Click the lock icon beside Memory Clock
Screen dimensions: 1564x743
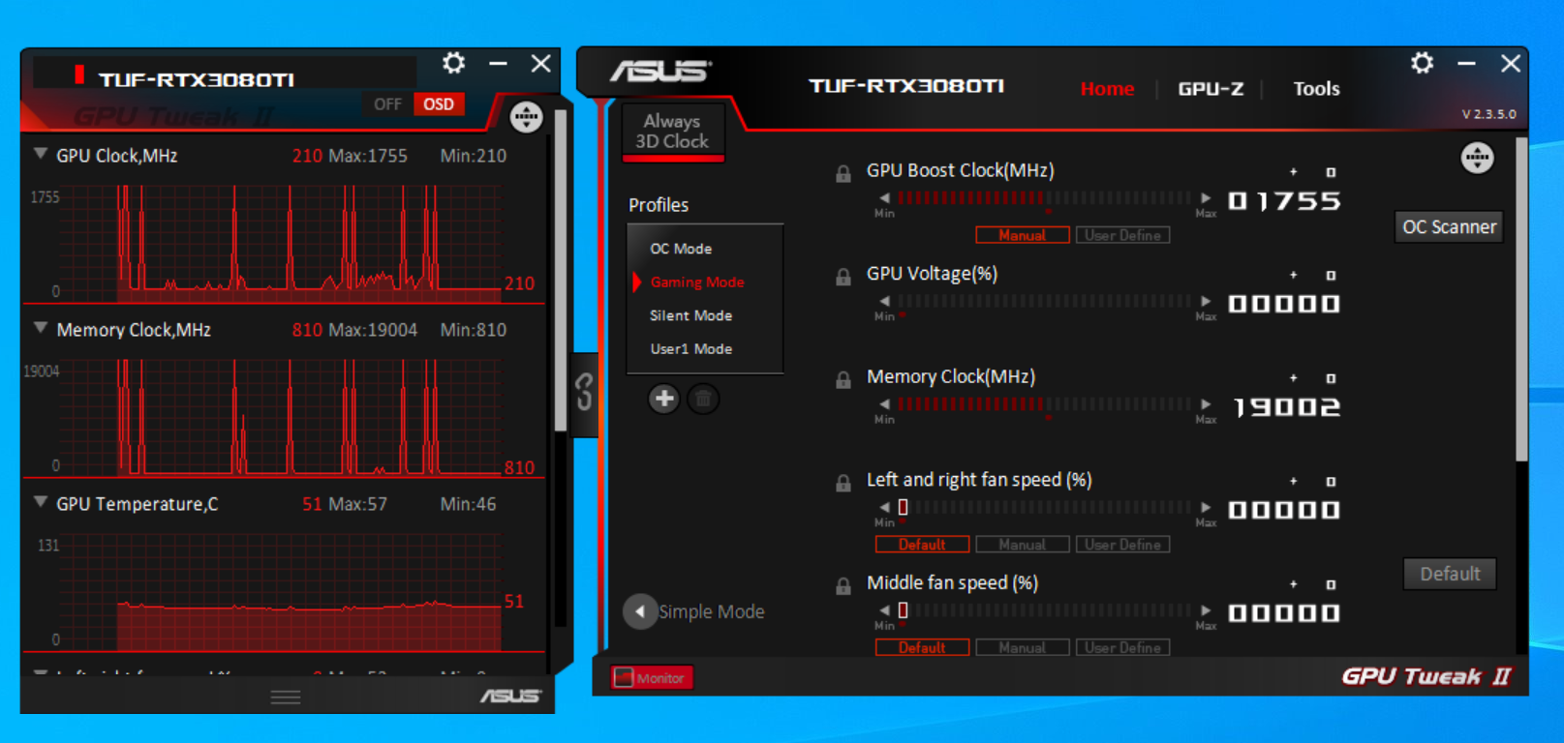(843, 380)
